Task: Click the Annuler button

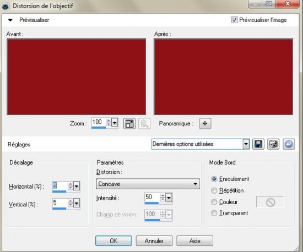Action: 154,241
